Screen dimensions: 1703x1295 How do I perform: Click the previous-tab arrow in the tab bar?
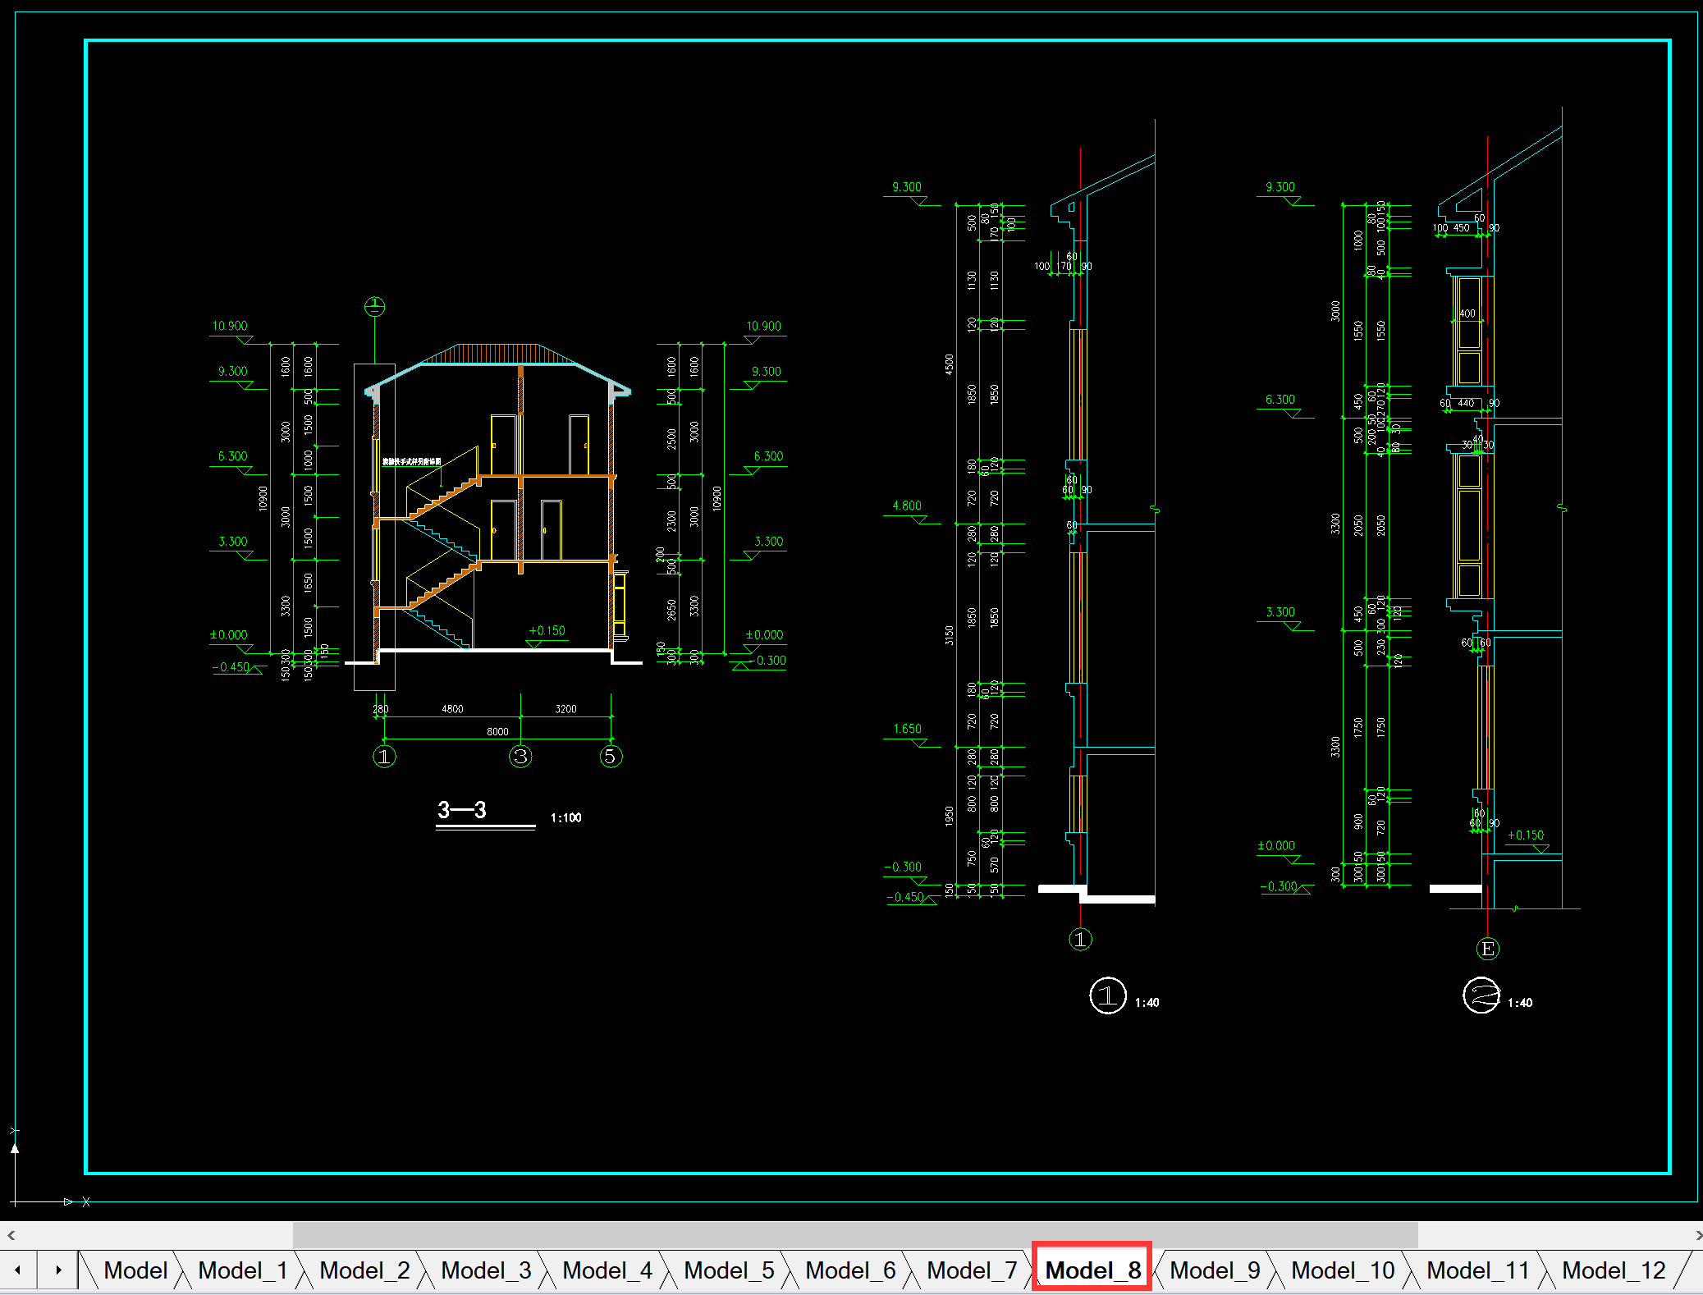[17, 1270]
